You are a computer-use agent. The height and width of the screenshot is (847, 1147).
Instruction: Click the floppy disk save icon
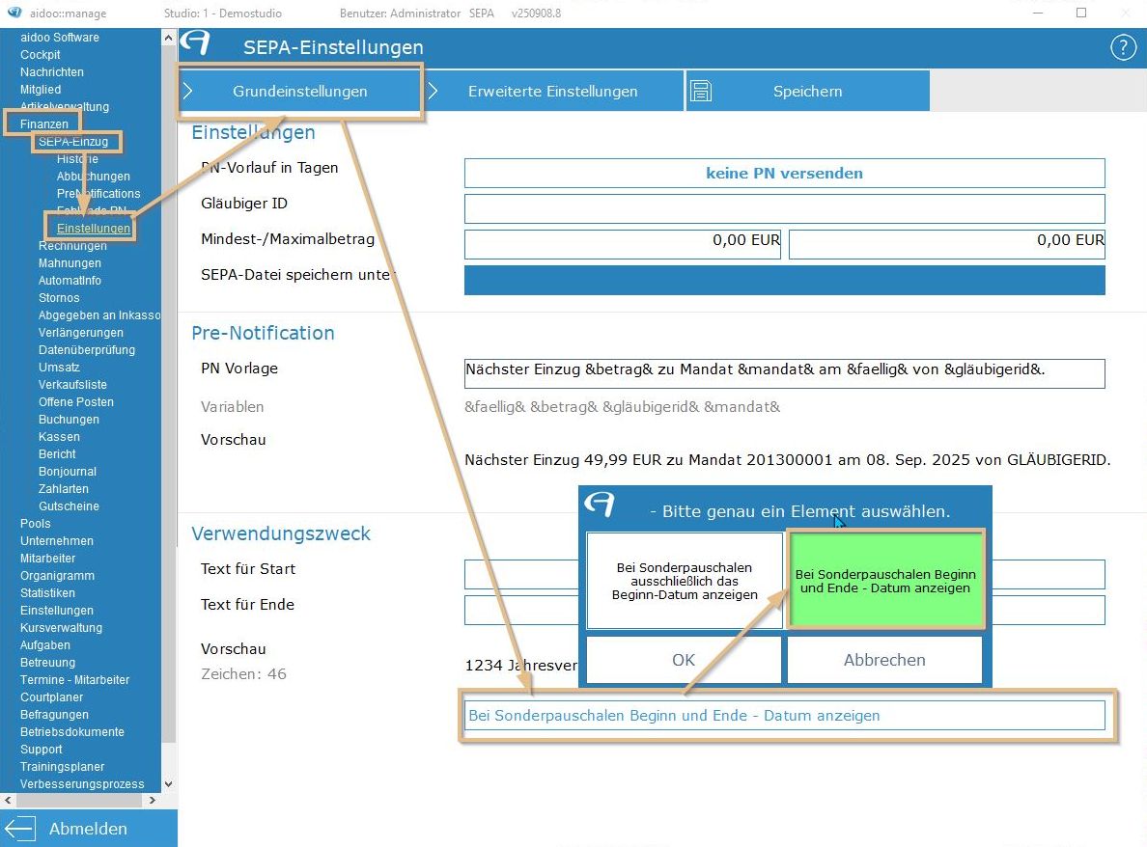(x=702, y=92)
